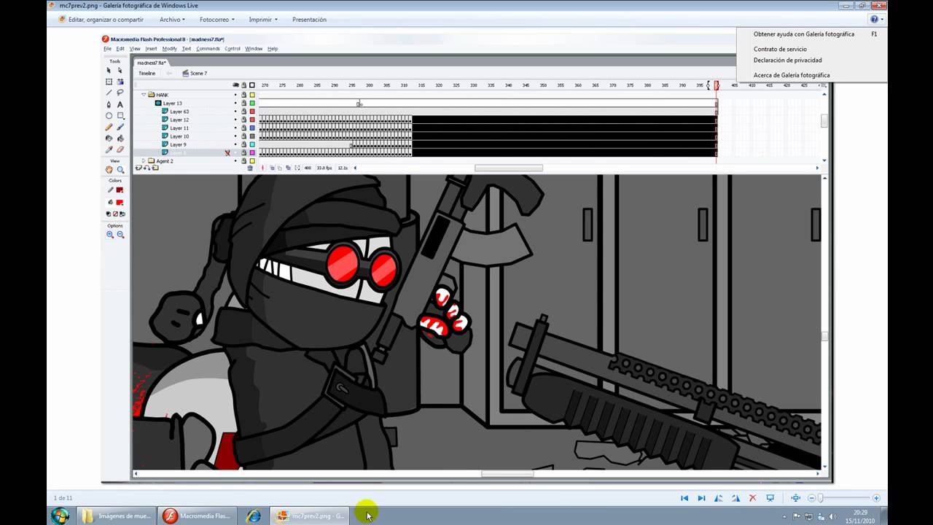Select the Pencil tool
This screenshot has width=933, height=525.
pyautogui.click(x=109, y=127)
